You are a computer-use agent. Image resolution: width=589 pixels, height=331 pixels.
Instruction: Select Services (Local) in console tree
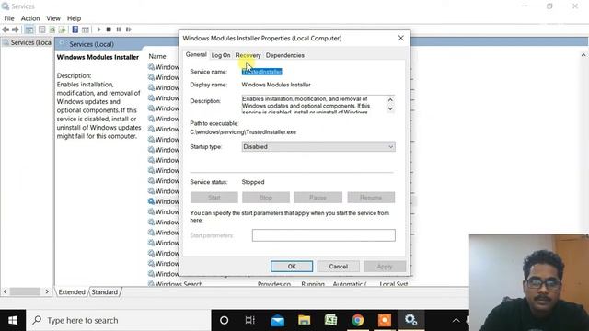click(x=27, y=43)
